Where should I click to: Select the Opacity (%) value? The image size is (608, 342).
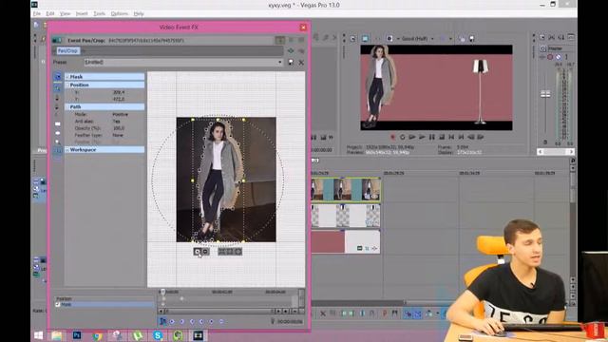point(119,128)
